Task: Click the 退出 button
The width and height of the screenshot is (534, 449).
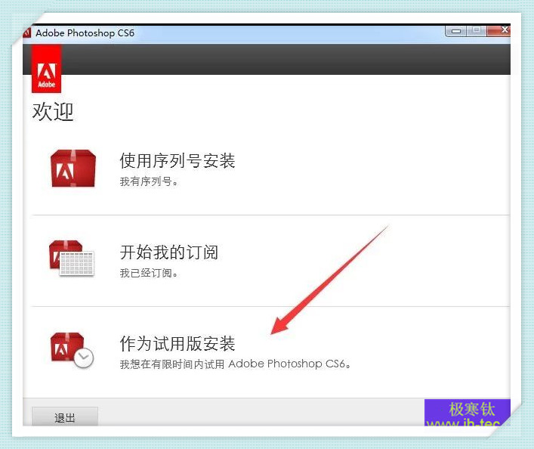Action: (x=65, y=416)
